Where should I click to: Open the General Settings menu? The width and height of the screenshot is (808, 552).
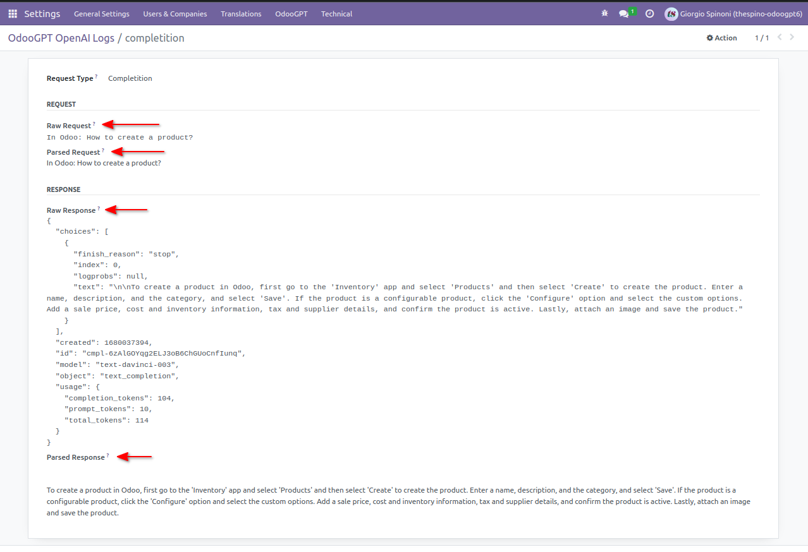point(102,13)
